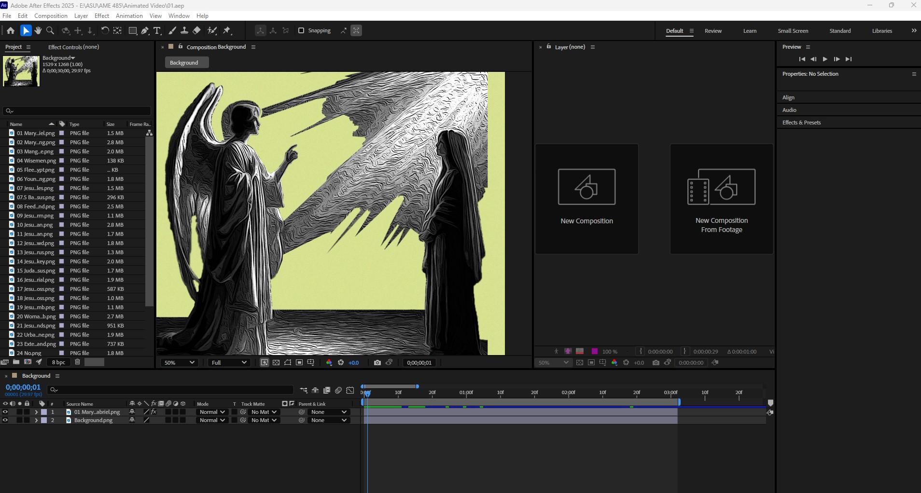This screenshot has height=493, width=921.
Task: Toggle Motion Blur switch in timeline
Action: (x=338, y=390)
